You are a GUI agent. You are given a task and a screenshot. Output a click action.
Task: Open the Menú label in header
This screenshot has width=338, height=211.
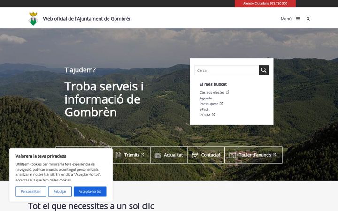coord(286,19)
